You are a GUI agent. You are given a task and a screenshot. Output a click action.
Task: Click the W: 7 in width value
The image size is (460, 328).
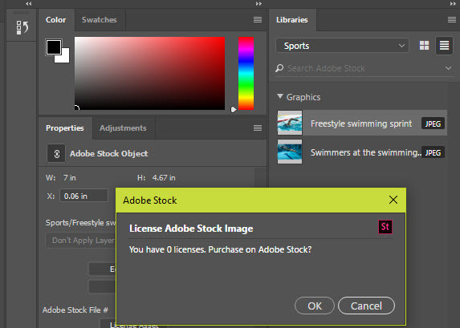coord(70,177)
